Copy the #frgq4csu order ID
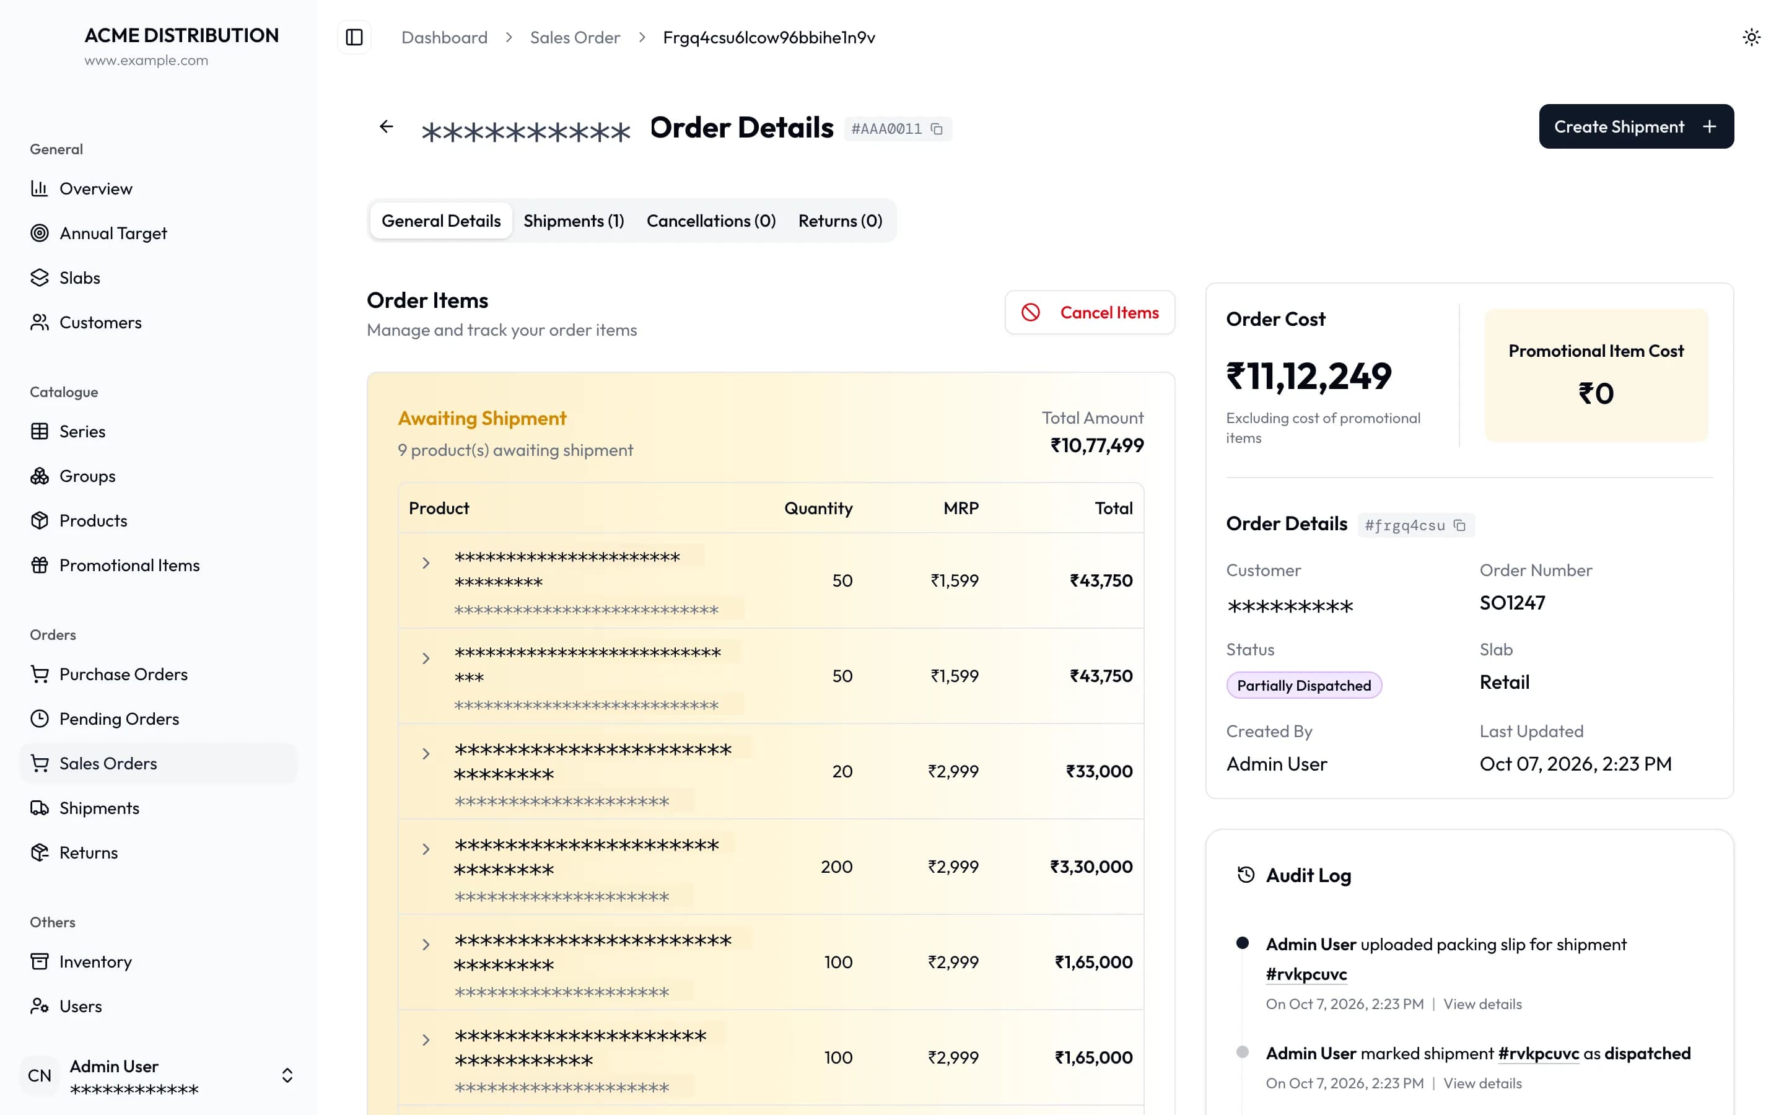This screenshot has width=1784, height=1115. tap(1459, 525)
